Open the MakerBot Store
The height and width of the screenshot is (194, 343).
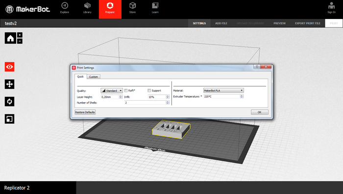pyautogui.click(x=132, y=8)
